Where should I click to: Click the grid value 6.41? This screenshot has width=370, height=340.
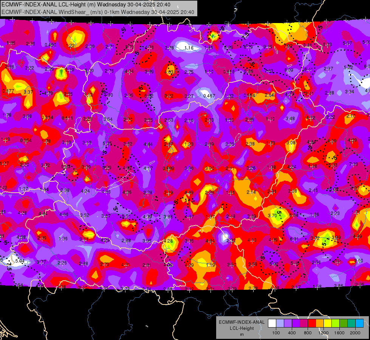click(x=308, y=70)
